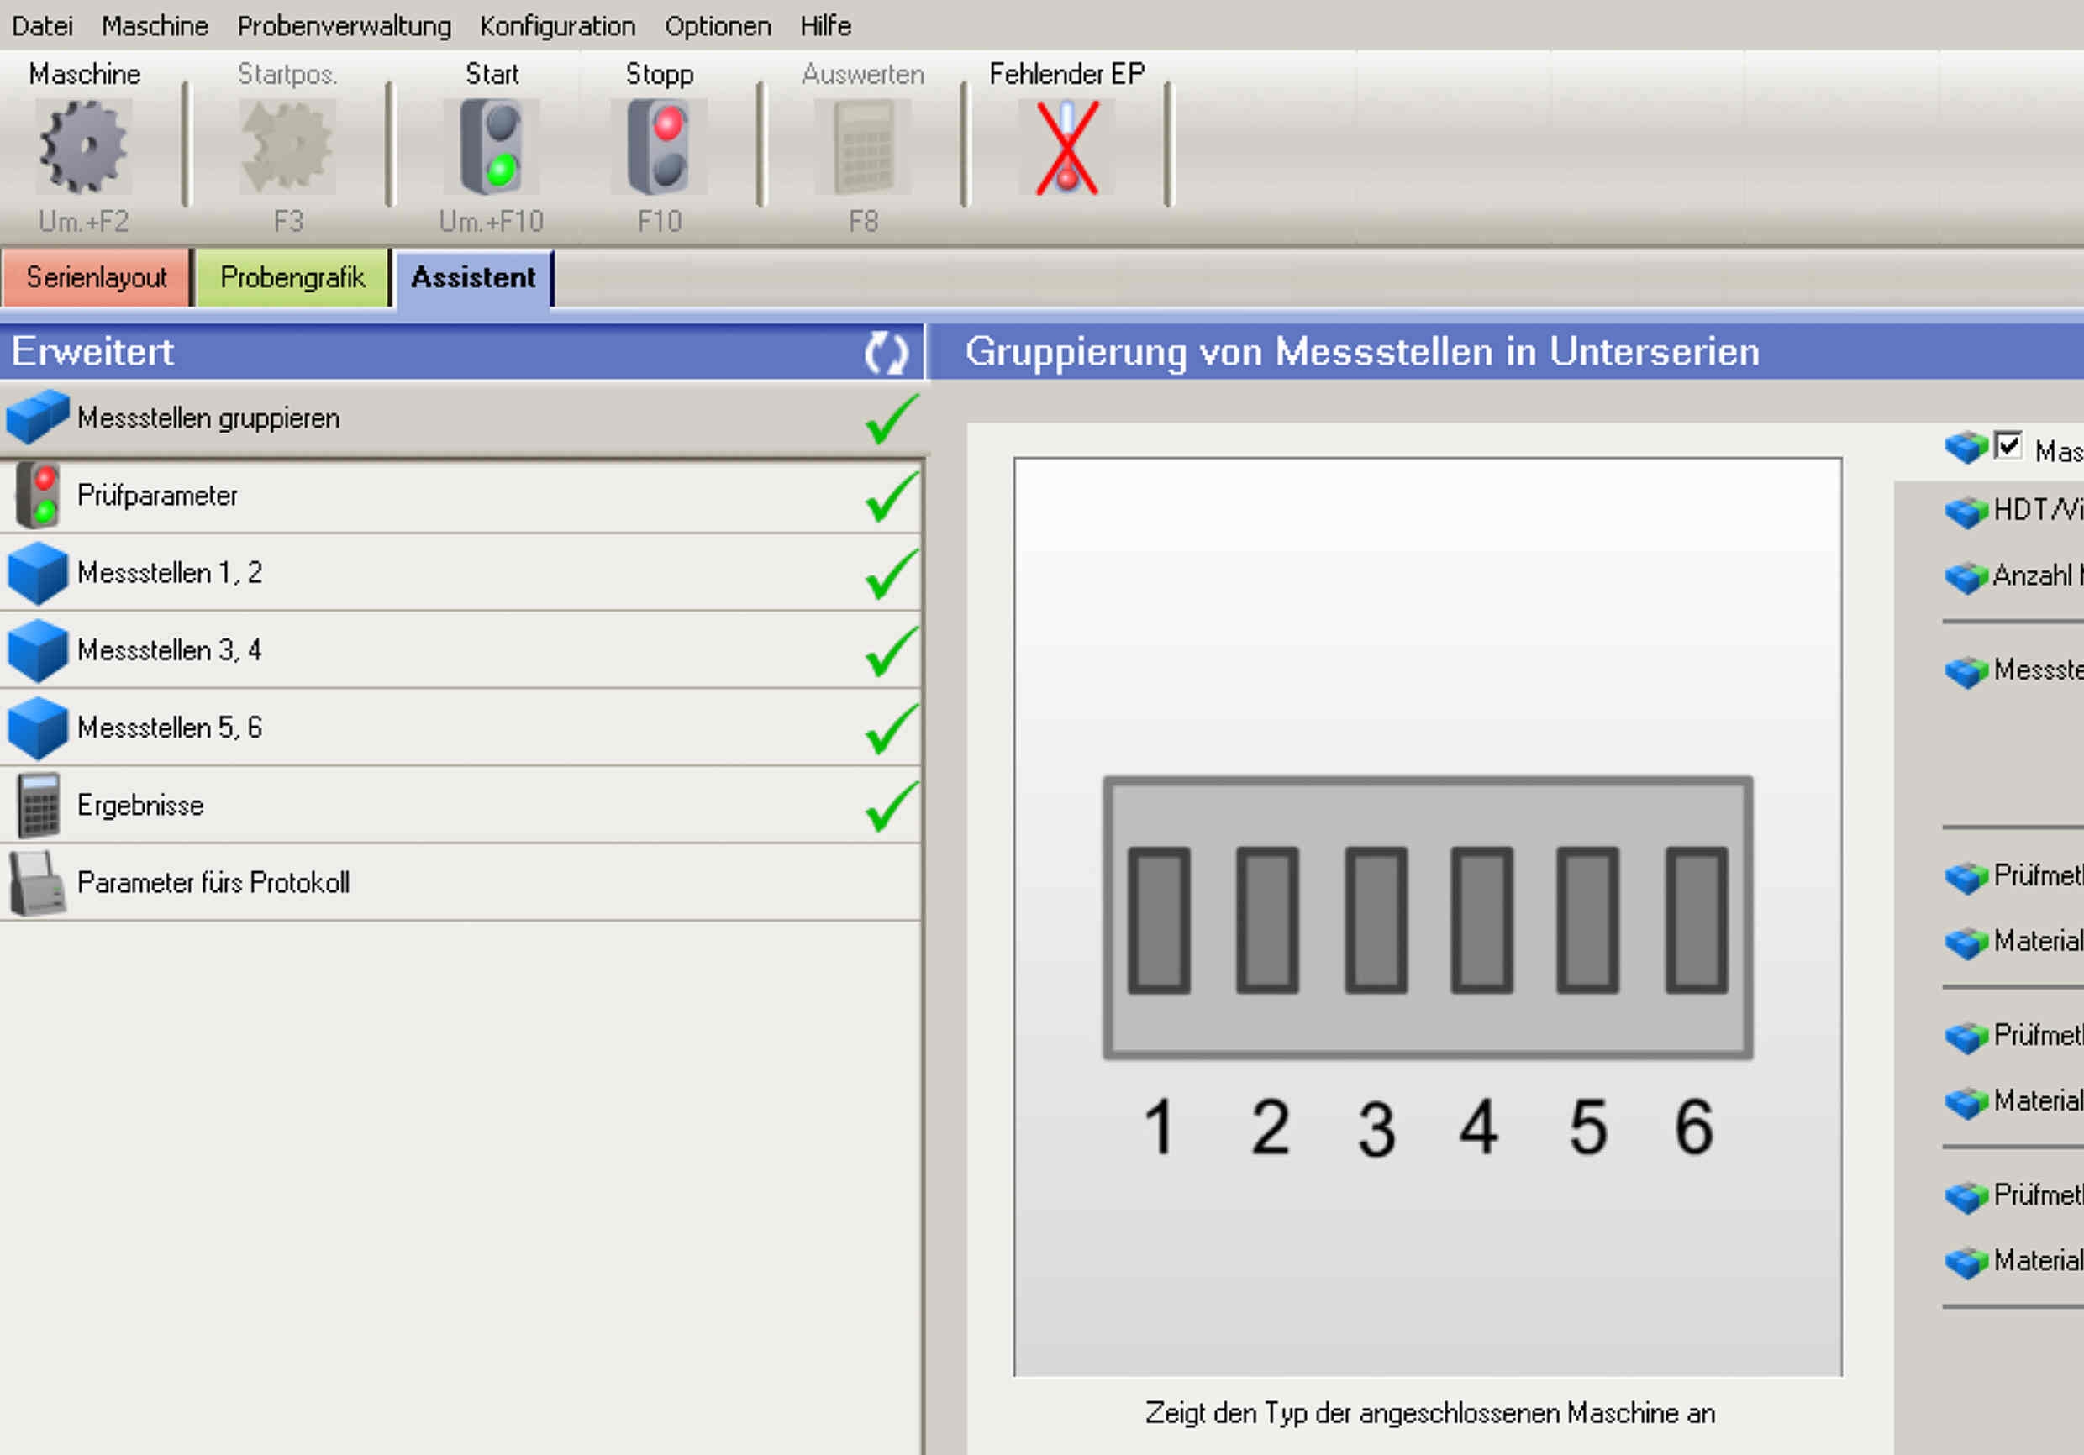Select Messstellen 1, 2 step
The width and height of the screenshot is (2084, 1455).
[170, 573]
